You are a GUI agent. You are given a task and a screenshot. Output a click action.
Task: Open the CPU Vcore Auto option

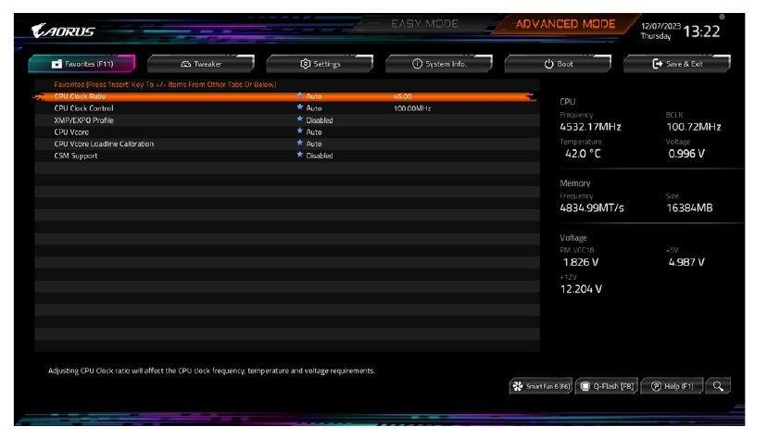314,132
